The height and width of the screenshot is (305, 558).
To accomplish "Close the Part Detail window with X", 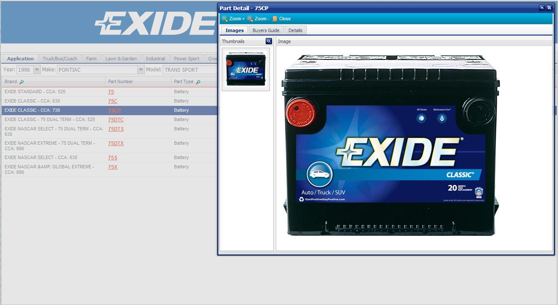I will pyautogui.click(x=549, y=8).
